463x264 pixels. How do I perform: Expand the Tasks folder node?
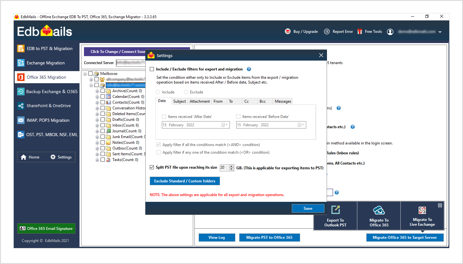[97, 160]
